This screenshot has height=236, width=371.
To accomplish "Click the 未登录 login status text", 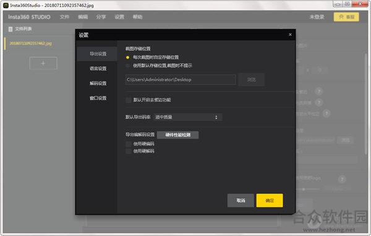I will [317, 17].
